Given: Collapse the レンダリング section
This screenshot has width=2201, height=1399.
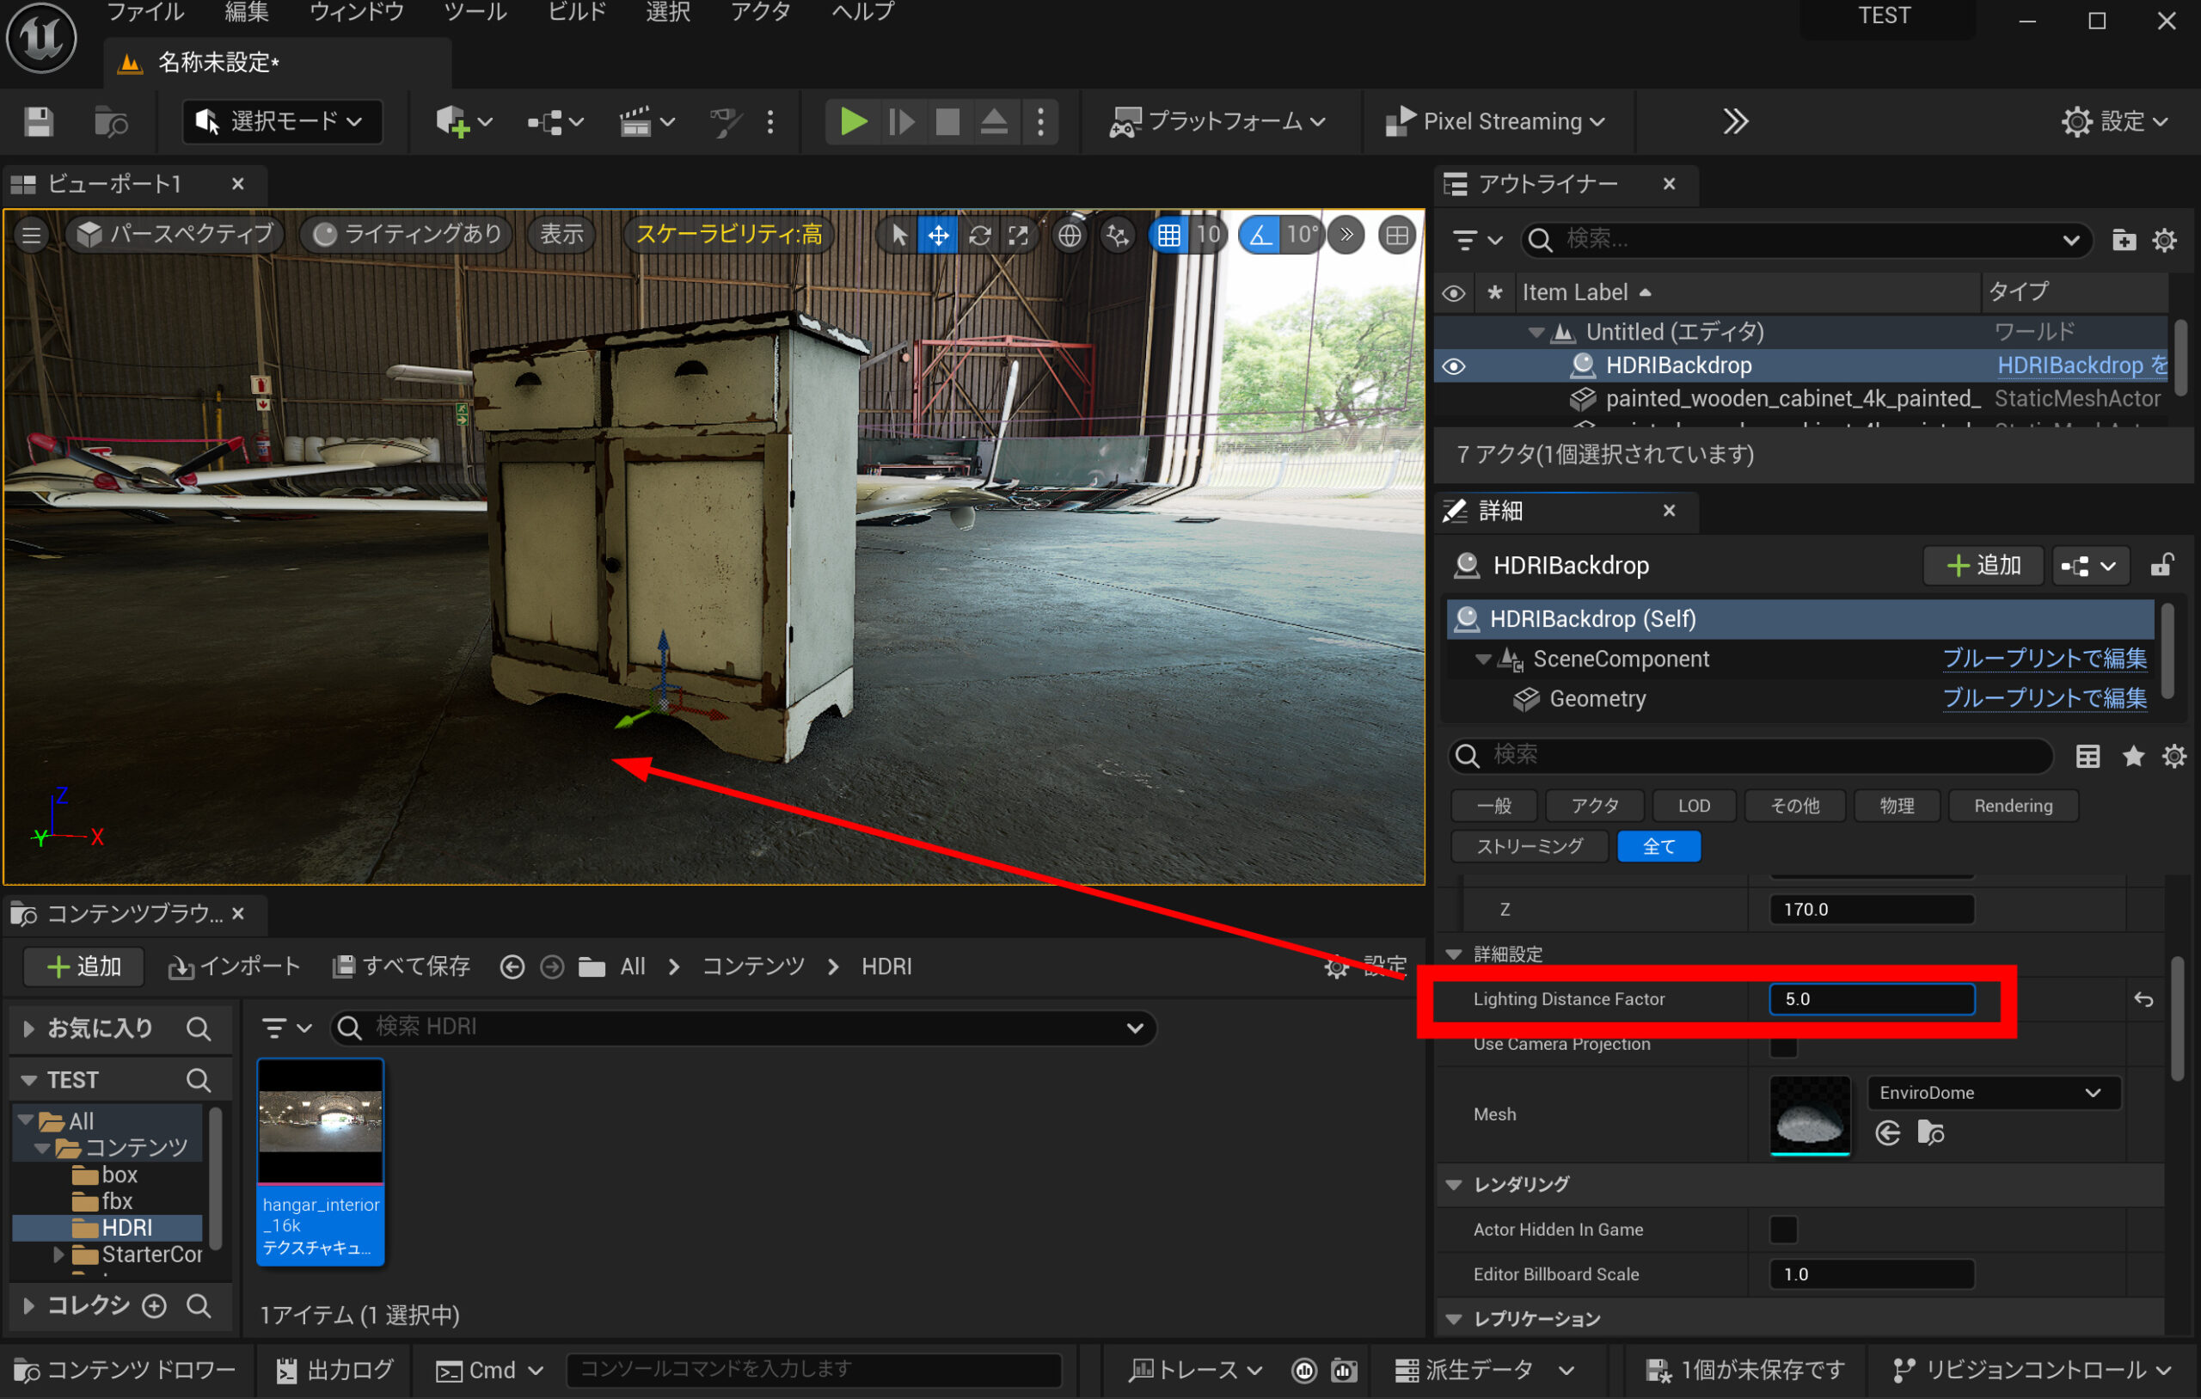Looking at the screenshot, I should click(1453, 1185).
